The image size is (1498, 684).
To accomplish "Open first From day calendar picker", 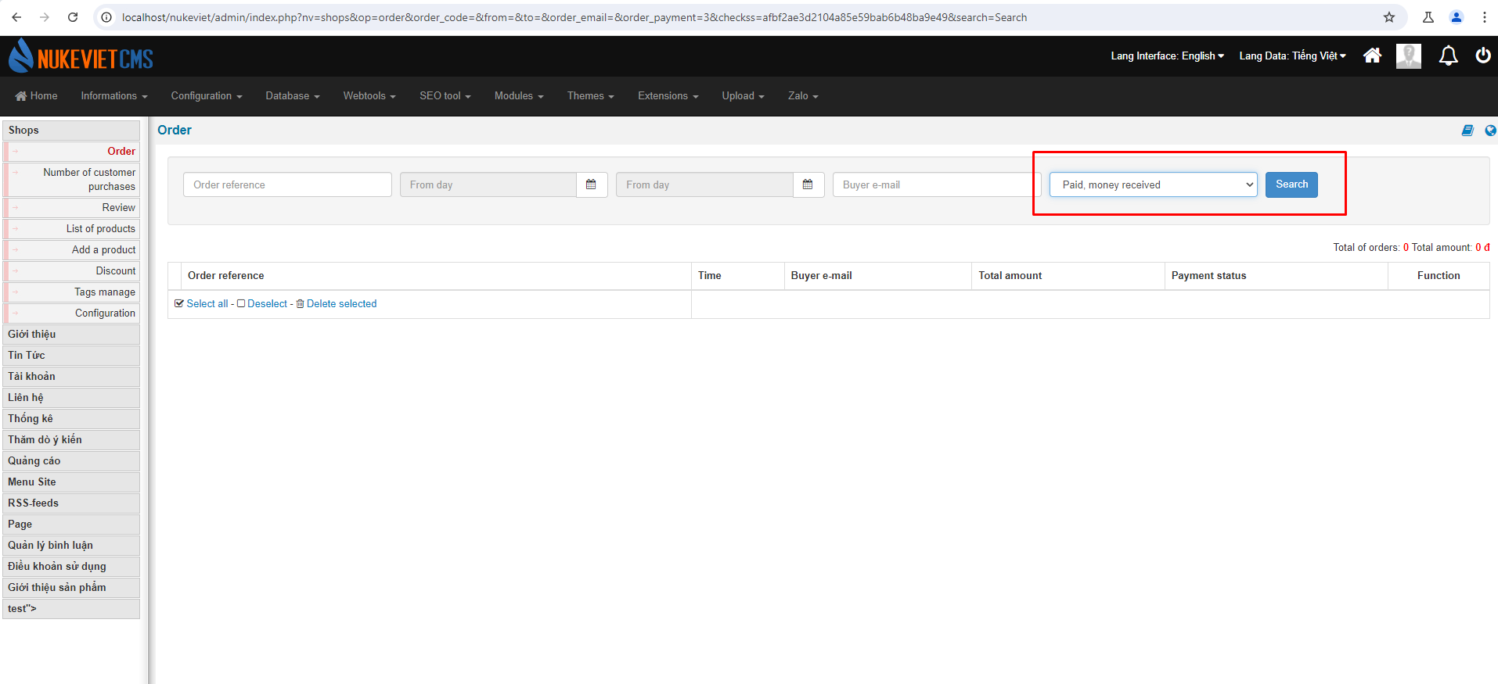I will 592,184.
